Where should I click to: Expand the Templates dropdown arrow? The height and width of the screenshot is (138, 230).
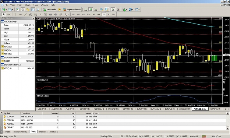tap(139, 10)
